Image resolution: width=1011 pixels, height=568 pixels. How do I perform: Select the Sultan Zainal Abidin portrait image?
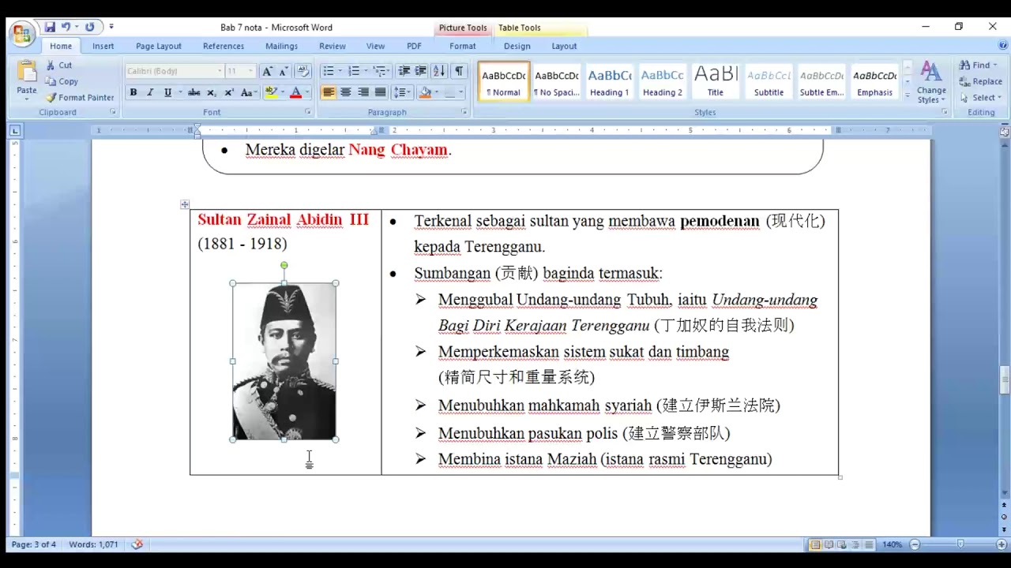tap(284, 361)
